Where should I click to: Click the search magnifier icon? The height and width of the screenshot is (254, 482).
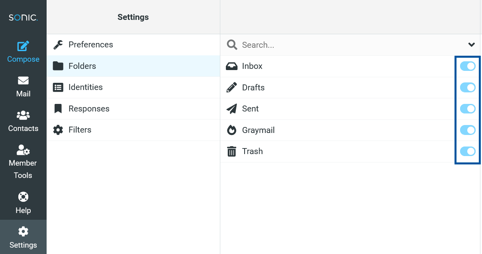(232, 45)
